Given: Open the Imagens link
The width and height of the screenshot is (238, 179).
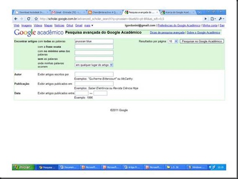Looking at the screenshot, I should [x=26, y=26].
